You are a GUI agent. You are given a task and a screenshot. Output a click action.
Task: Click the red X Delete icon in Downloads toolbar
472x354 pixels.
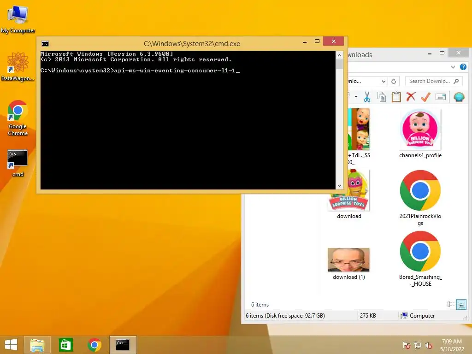[411, 97]
